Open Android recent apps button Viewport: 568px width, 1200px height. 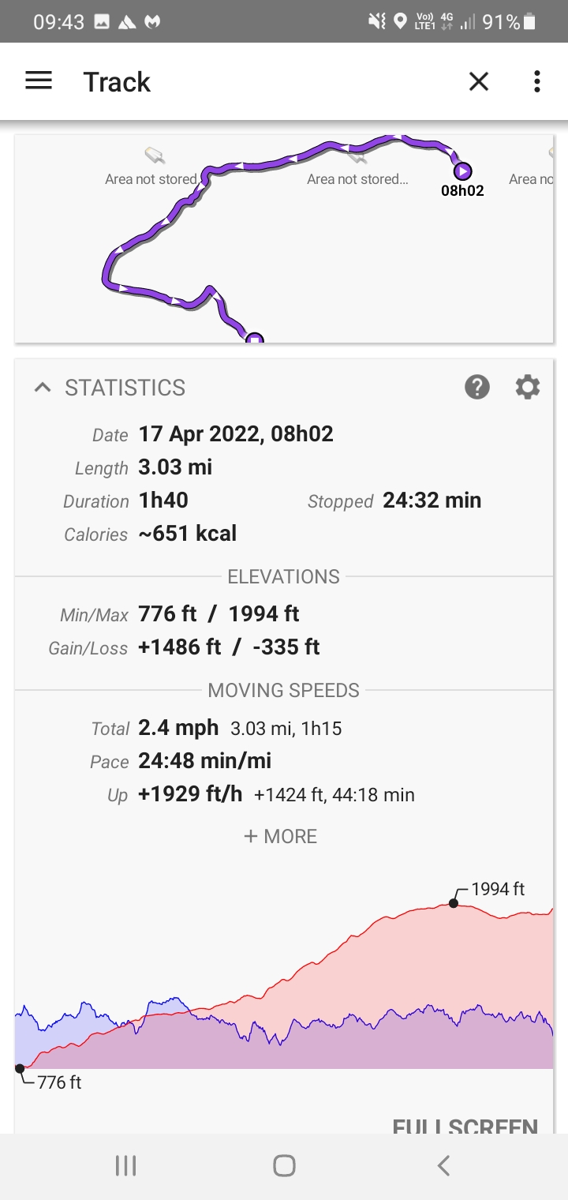[125, 1165]
